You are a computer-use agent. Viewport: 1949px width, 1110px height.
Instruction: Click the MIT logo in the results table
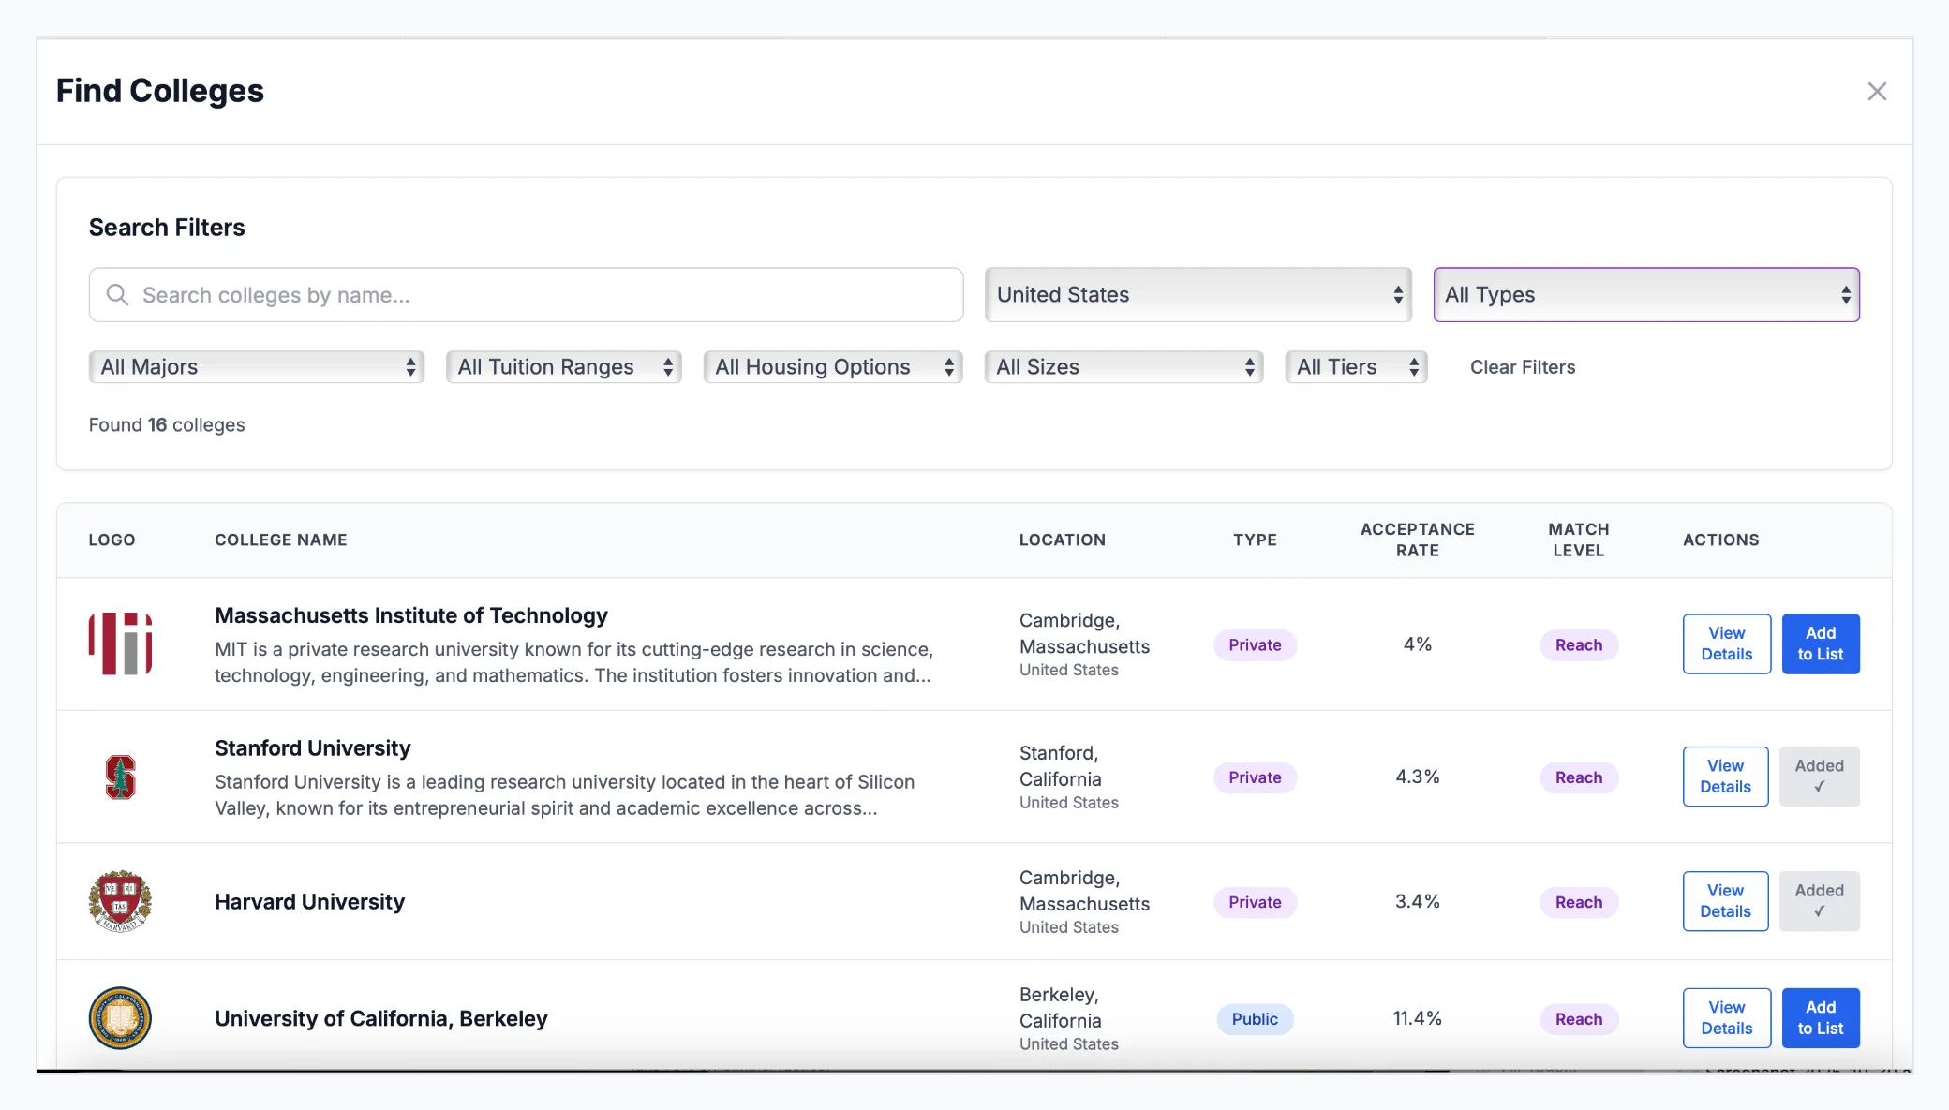(118, 644)
